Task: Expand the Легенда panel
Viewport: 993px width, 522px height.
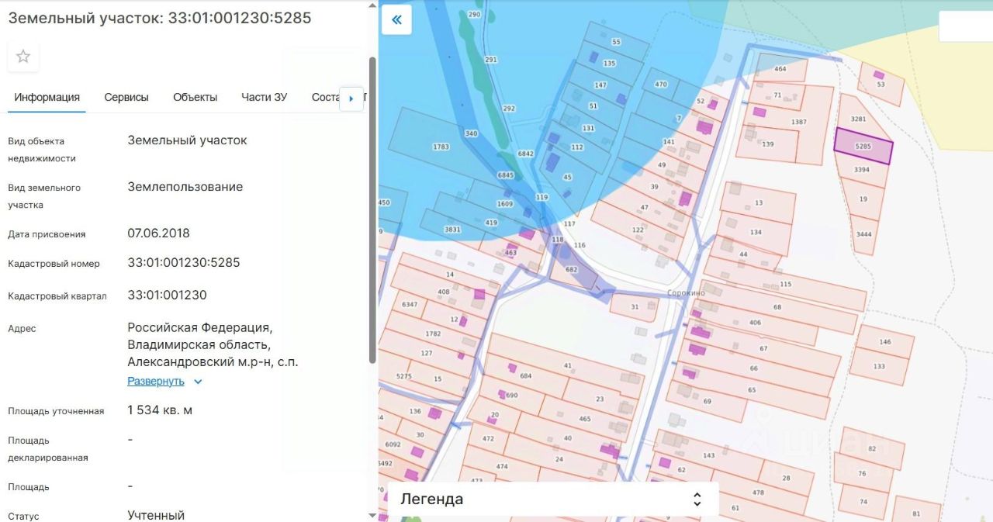Action: 552,500
